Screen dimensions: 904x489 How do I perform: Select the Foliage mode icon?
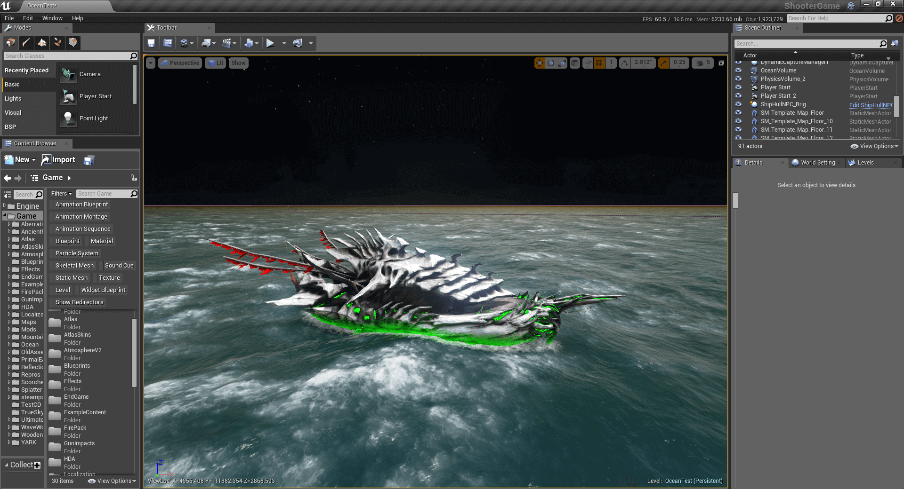(x=57, y=43)
